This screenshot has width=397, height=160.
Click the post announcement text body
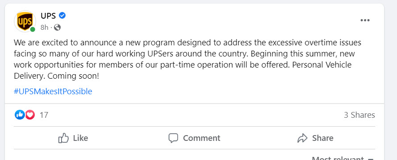coord(187,59)
